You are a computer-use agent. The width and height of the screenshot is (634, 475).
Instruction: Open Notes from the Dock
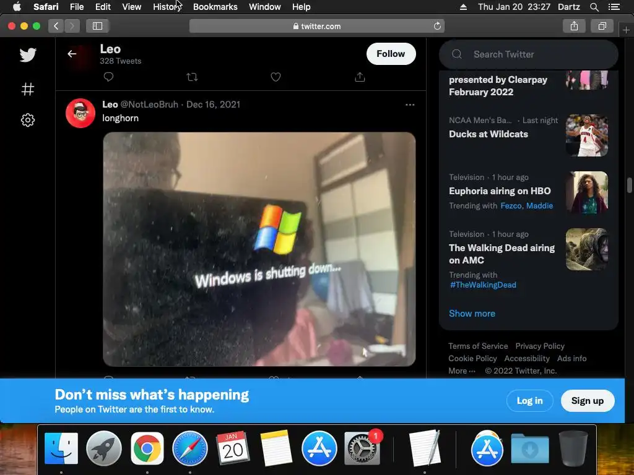276,448
